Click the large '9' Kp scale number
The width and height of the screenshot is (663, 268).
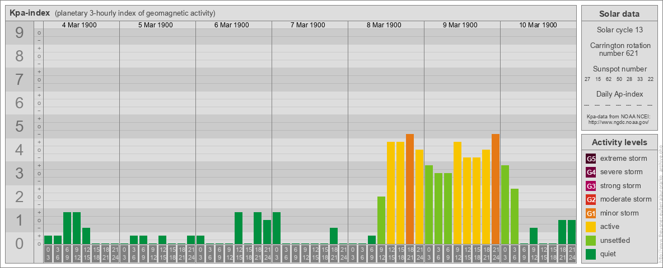[x=20, y=33]
